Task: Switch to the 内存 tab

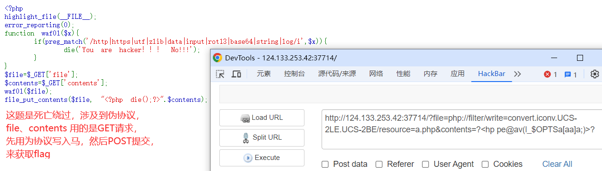Action: pyautogui.click(x=430, y=74)
